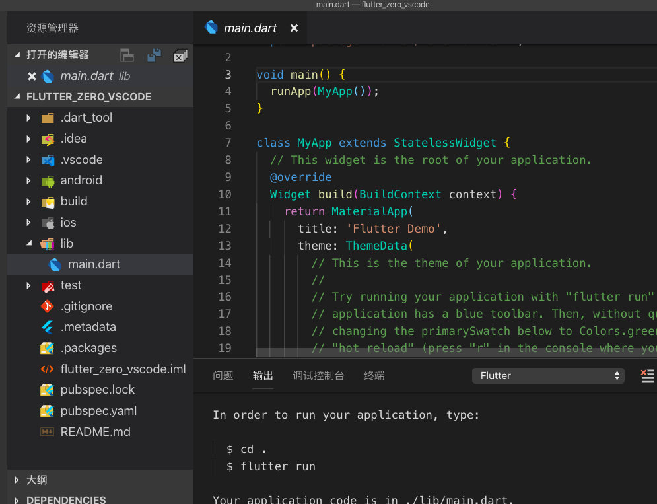The height and width of the screenshot is (504, 657).
Task: Click the ios folder icon
Action: tap(48, 223)
